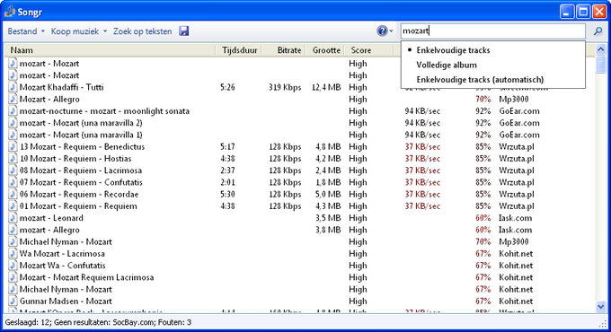Click 2,4 MB size of Requiem - Lacrimosa
The width and height of the screenshot is (611, 332).
(328, 170)
